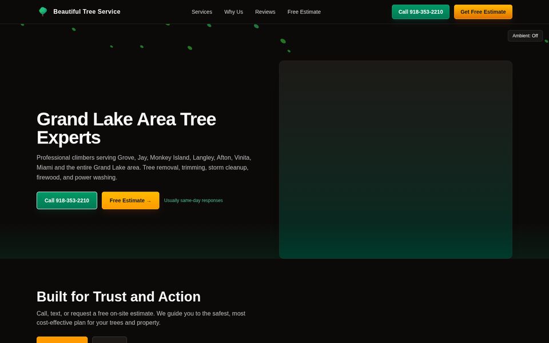Click the hero Call 918-353-2210 button
Viewport: 549px width, 343px height.
point(67,201)
